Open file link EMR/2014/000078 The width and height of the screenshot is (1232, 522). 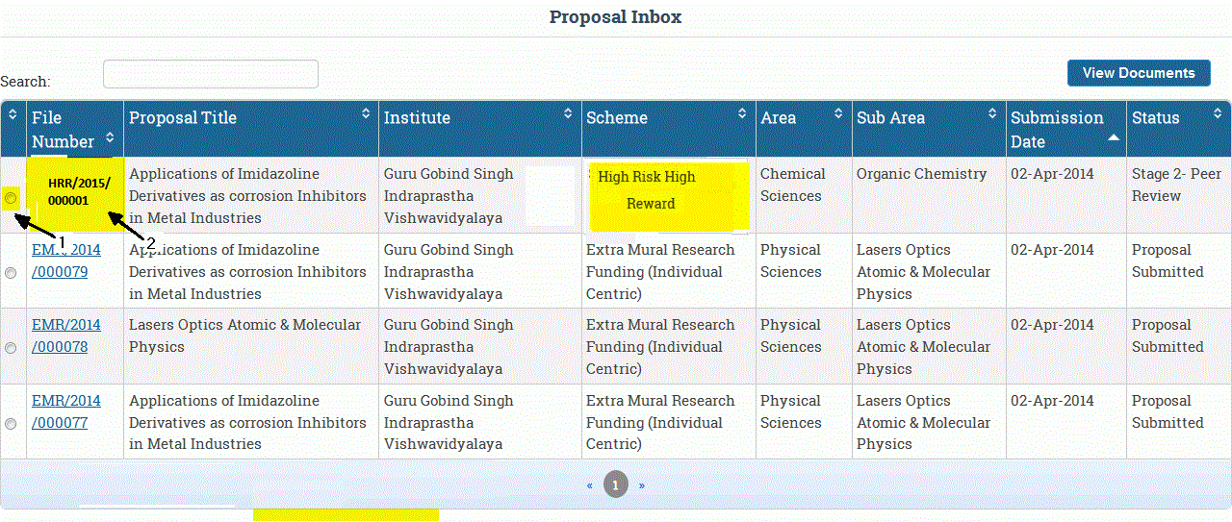click(66, 336)
